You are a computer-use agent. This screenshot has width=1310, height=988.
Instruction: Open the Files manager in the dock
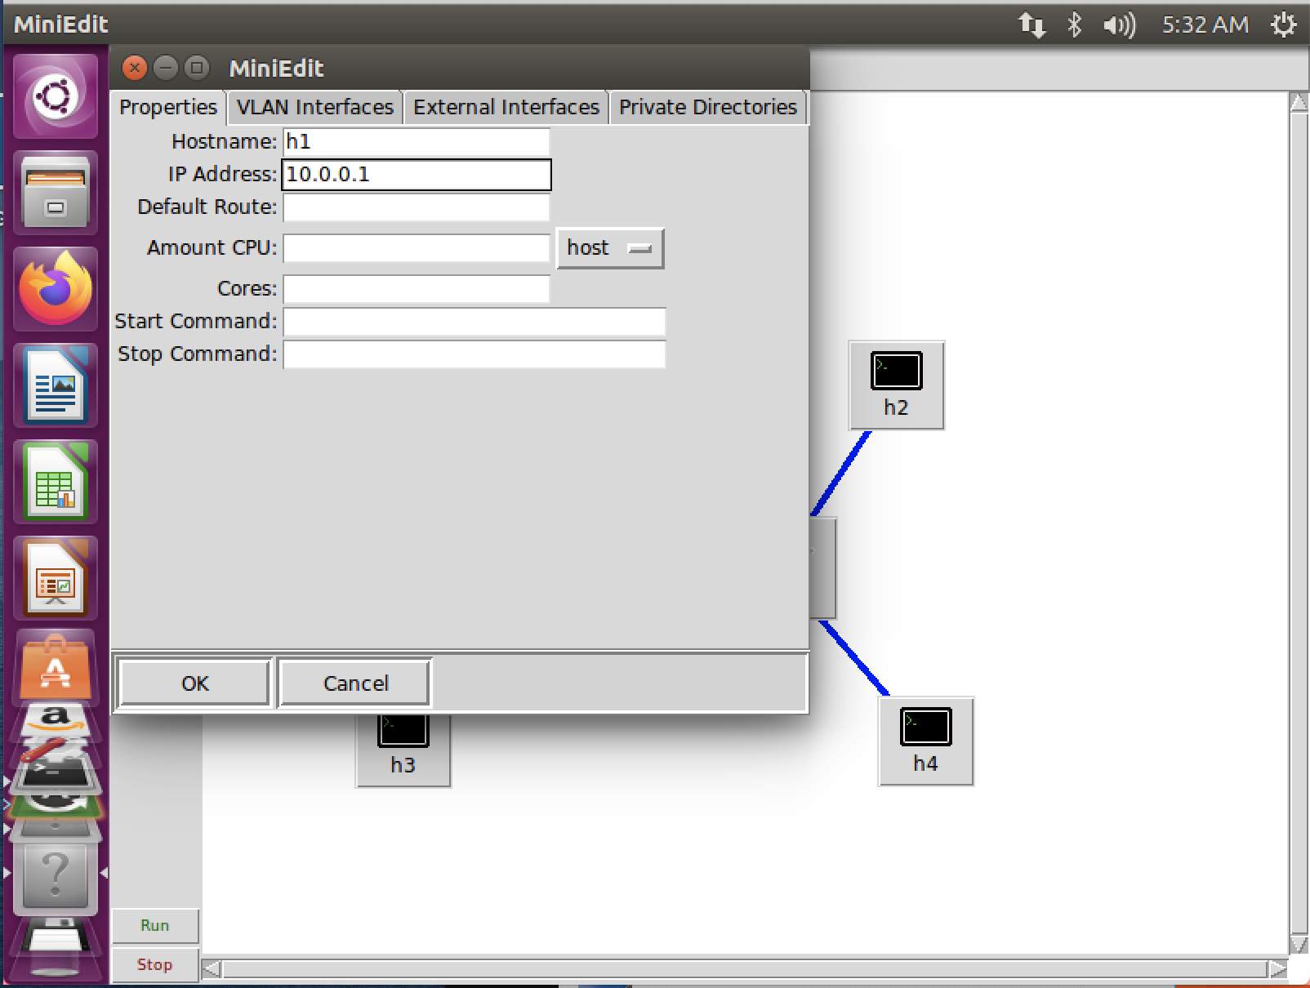click(x=56, y=193)
